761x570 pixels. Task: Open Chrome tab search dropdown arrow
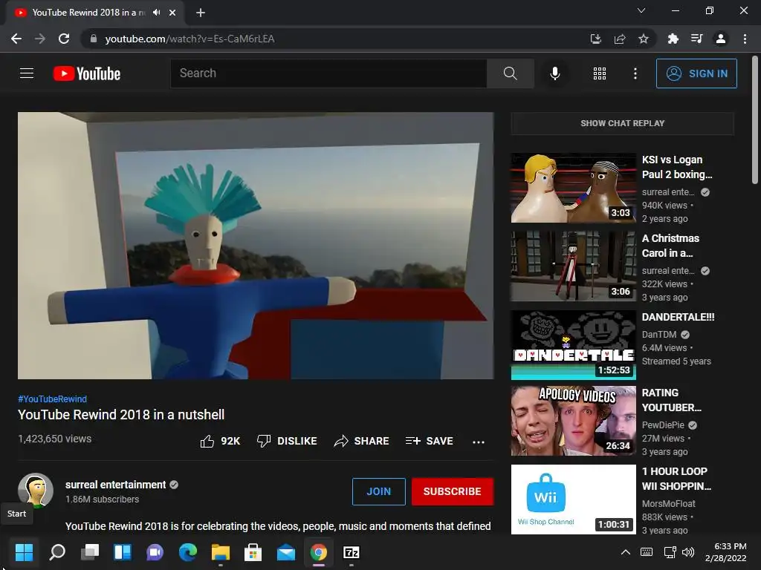tap(641, 10)
